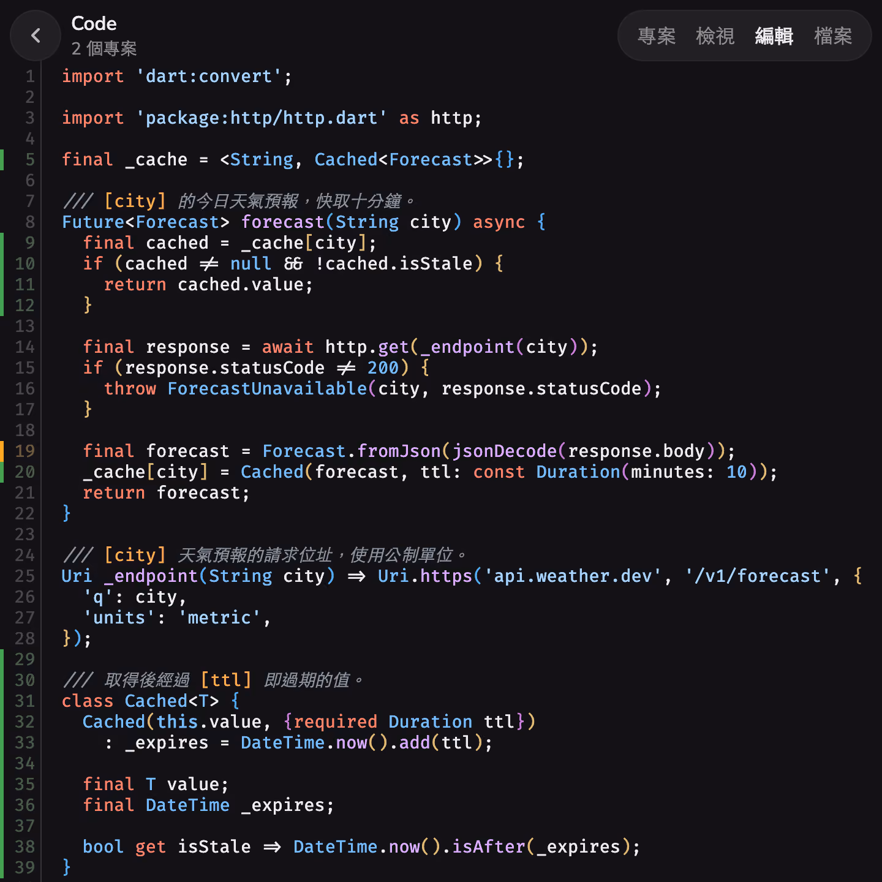Viewport: 882px width, 882px height.
Task: Click the "jsonDecode" function call
Action: pos(503,451)
